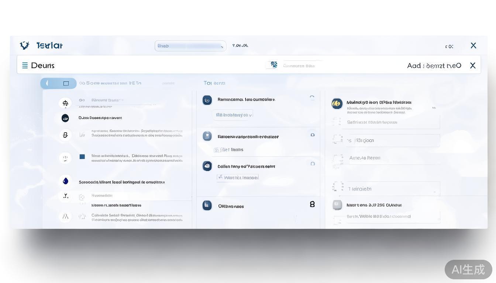
Task: Expand the top search dropdown in header
Action: (x=222, y=46)
